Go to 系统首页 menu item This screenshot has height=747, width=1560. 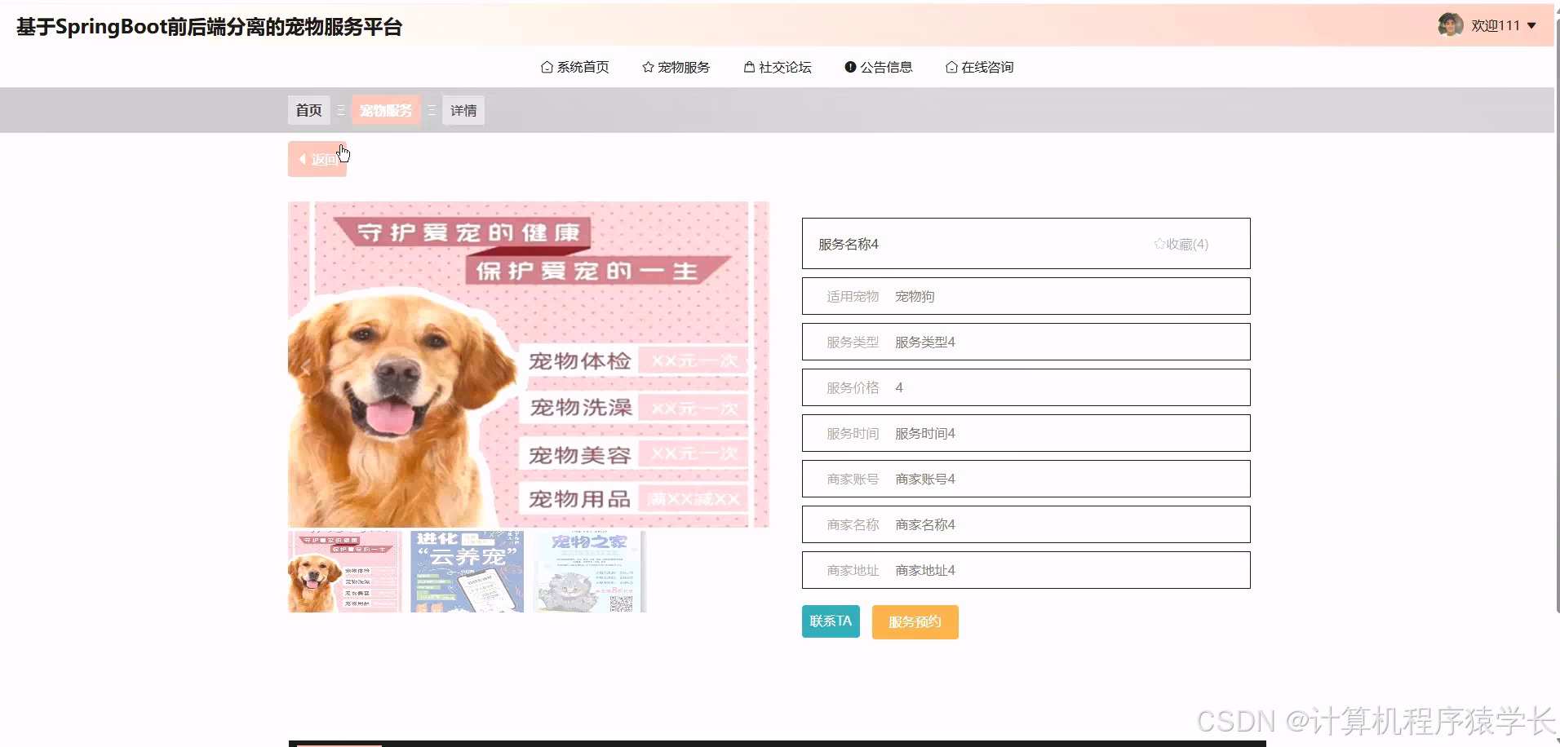[x=575, y=67]
